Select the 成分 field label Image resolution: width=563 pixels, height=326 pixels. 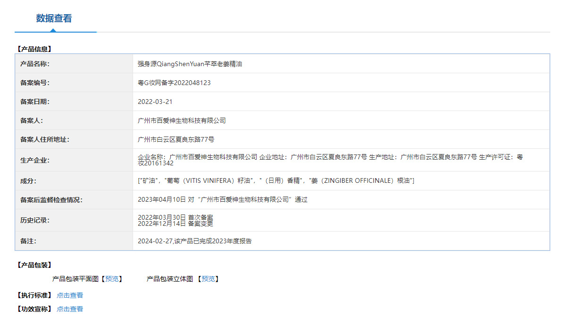28,181
